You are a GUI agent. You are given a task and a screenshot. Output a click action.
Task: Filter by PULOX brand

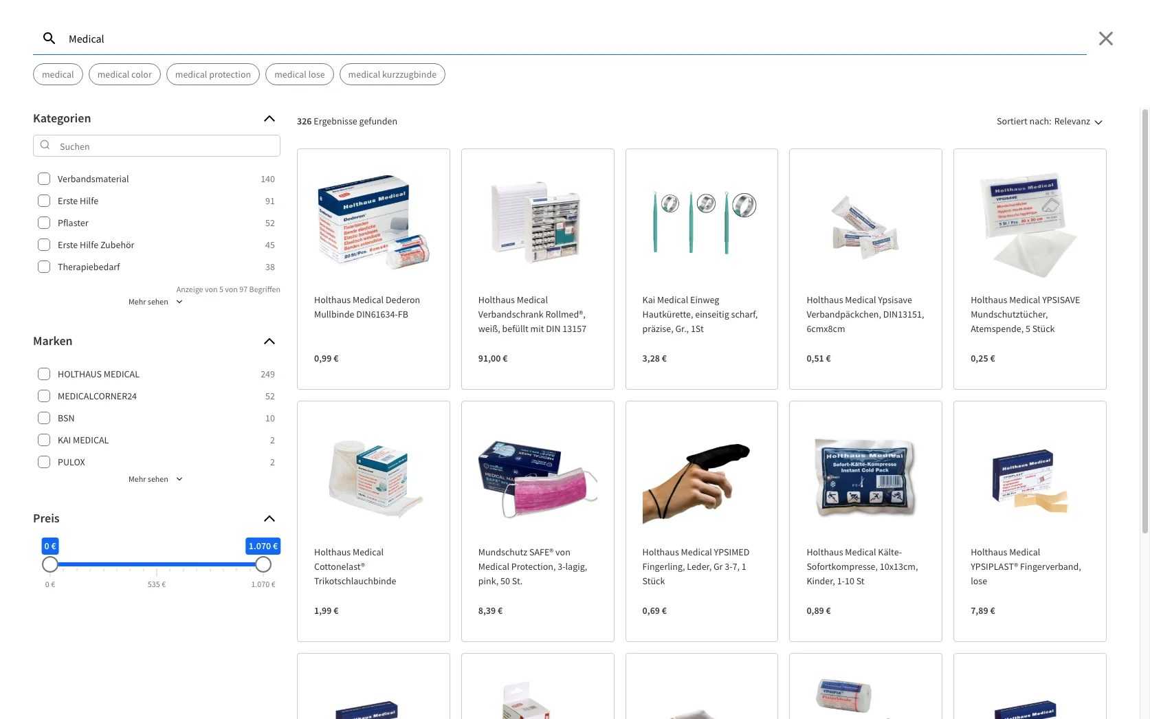44,462
